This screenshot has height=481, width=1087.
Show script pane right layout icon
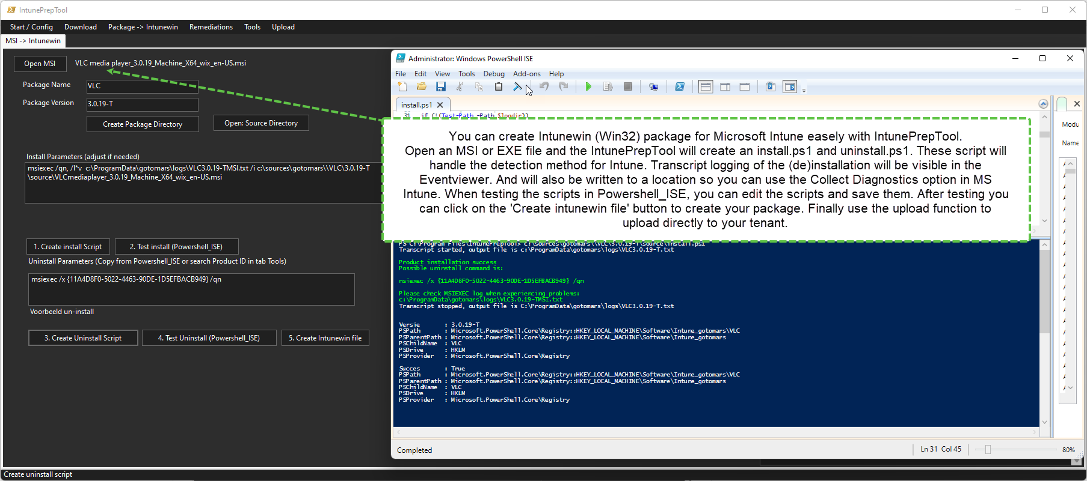click(x=725, y=87)
